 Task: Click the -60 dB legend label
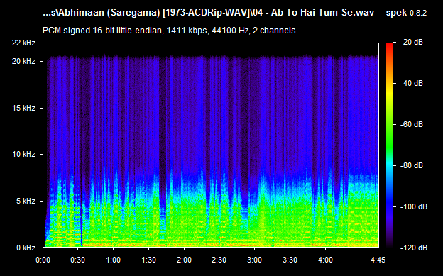point(412,124)
